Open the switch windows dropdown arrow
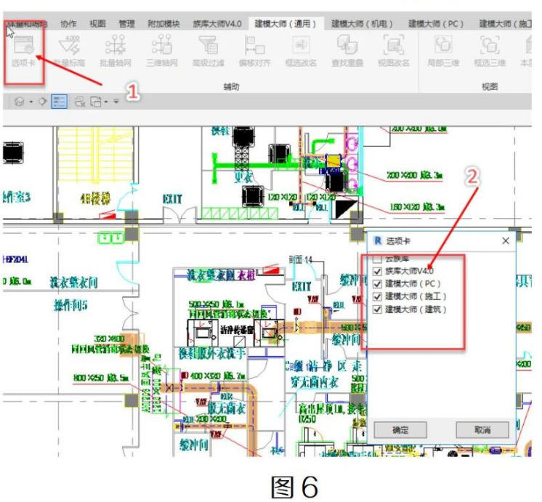This screenshot has height=502, width=542. 106,102
